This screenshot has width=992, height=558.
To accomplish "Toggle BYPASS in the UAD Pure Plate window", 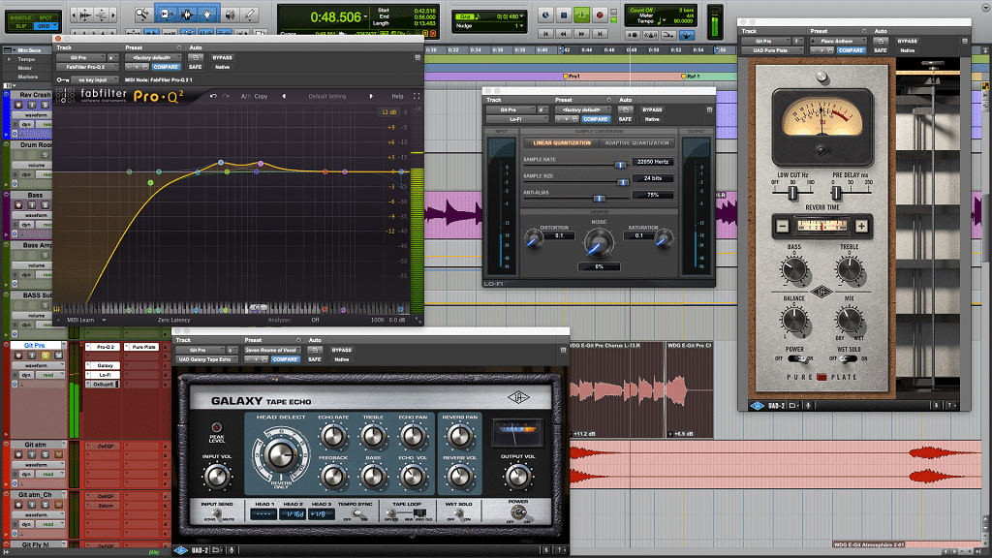I will click(907, 41).
